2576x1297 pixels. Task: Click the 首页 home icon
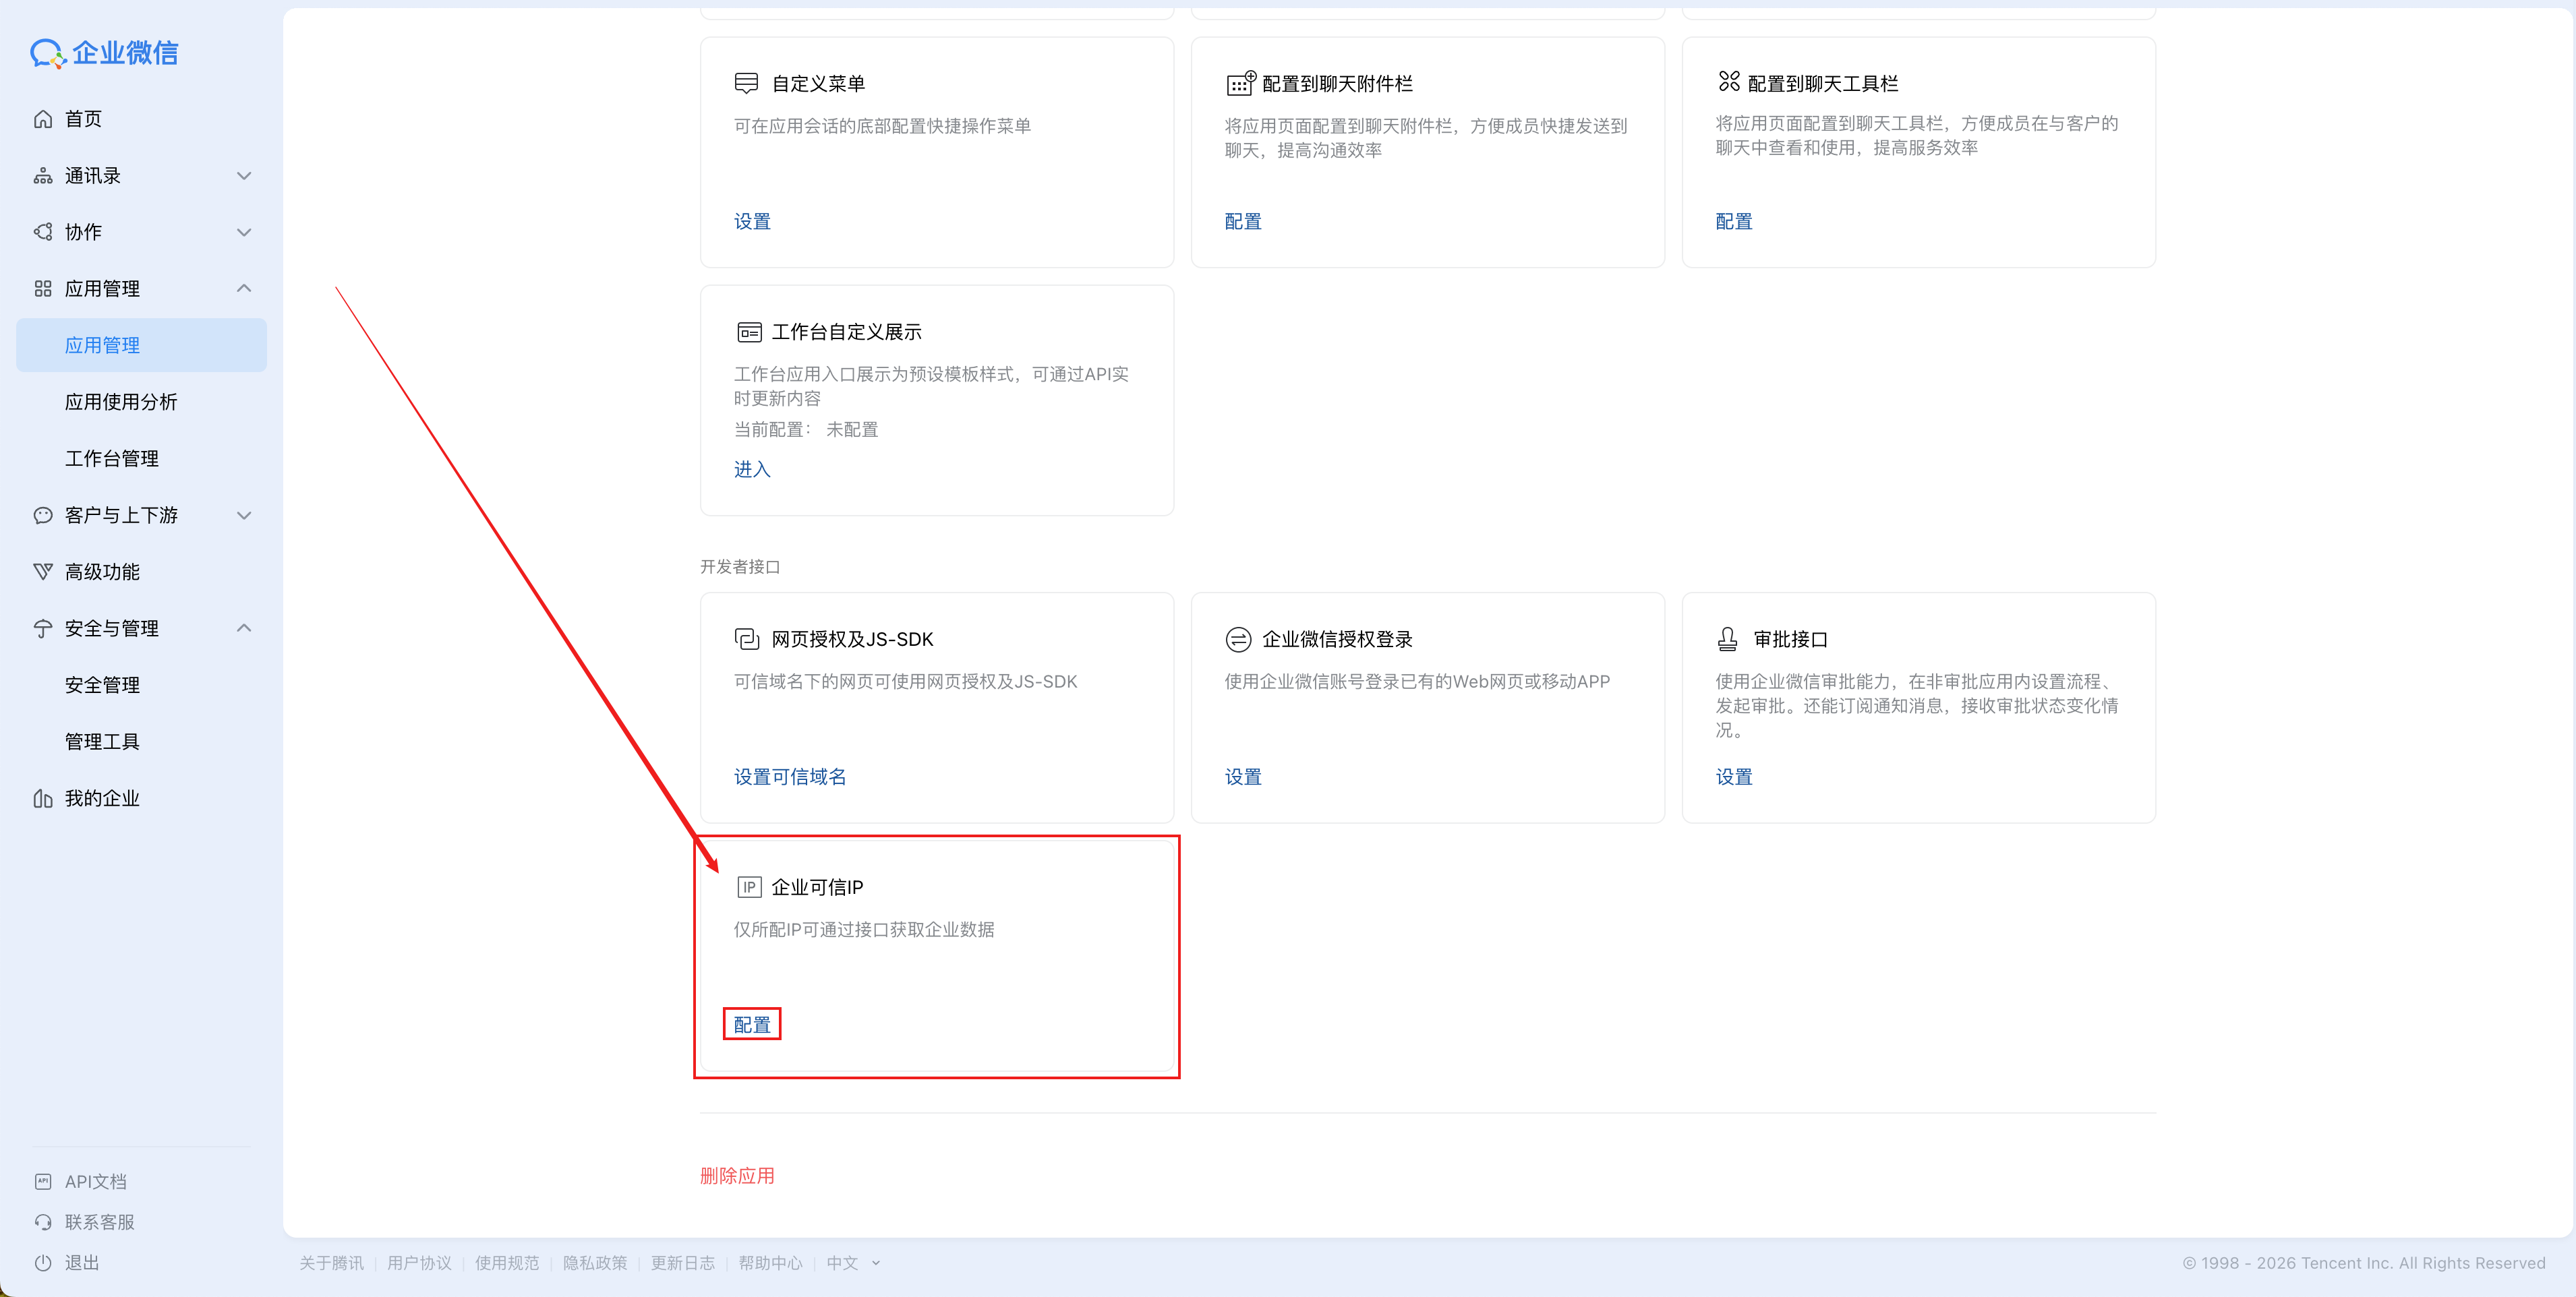[43, 119]
